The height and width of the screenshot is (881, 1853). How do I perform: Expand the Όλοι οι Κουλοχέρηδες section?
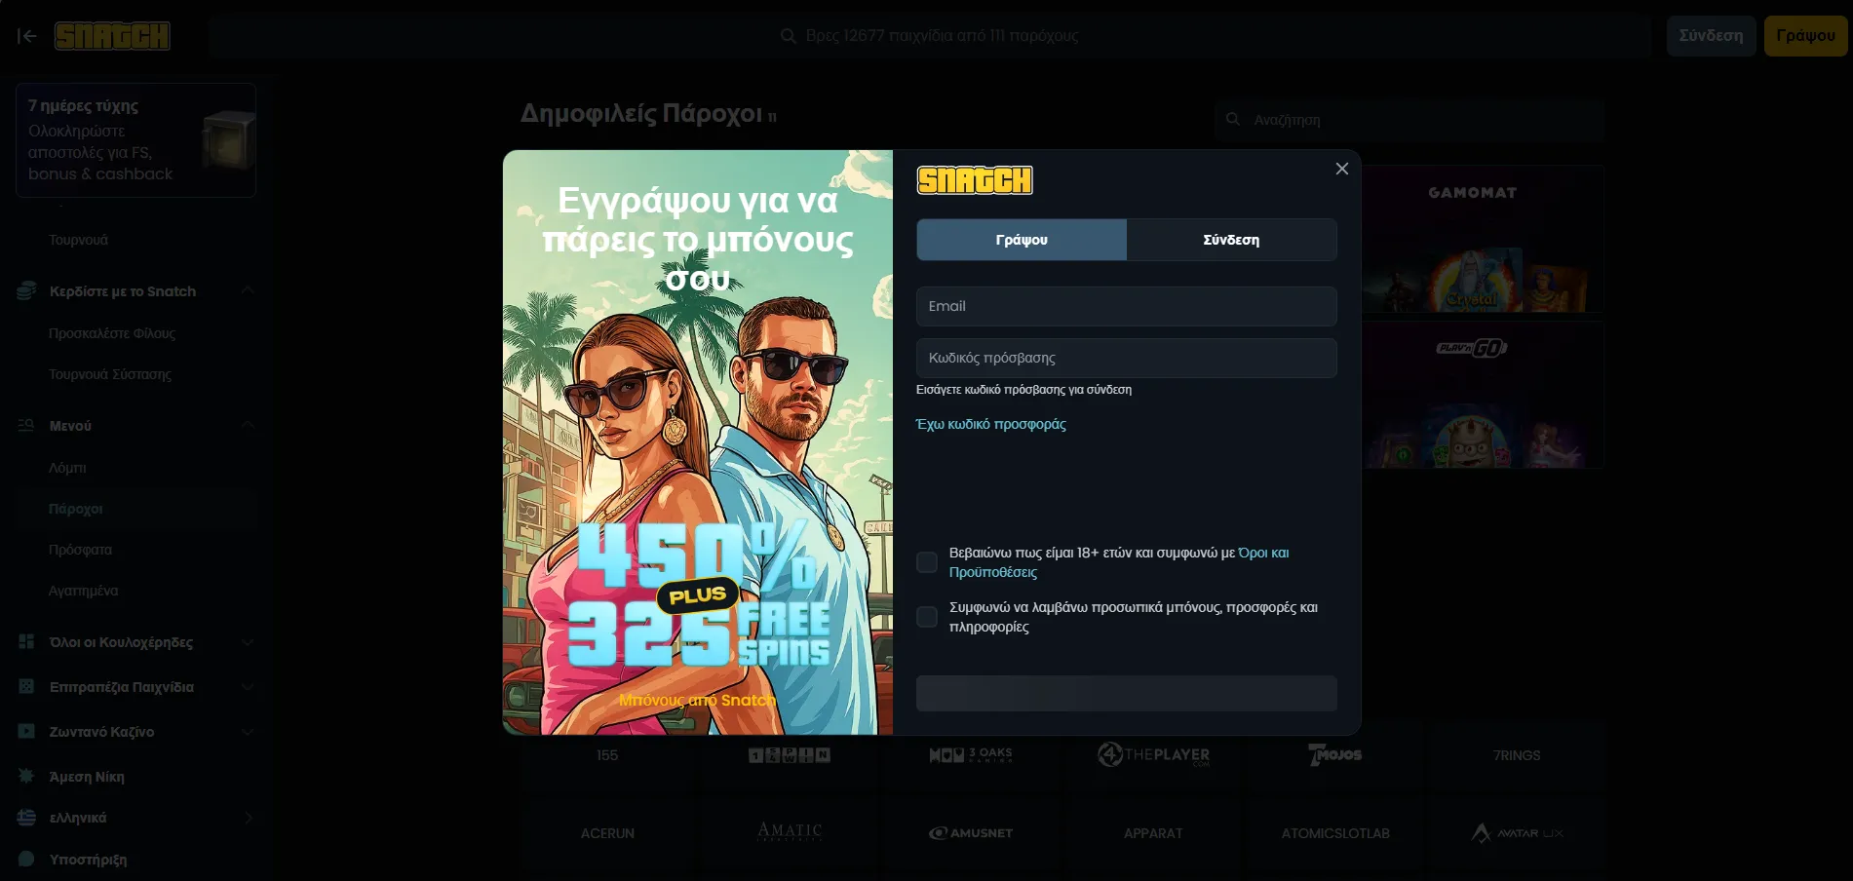[x=248, y=642]
